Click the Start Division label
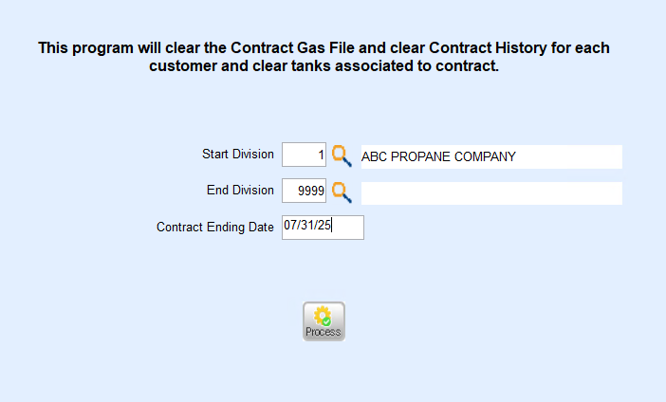The height and width of the screenshot is (402, 666). tap(237, 154)
